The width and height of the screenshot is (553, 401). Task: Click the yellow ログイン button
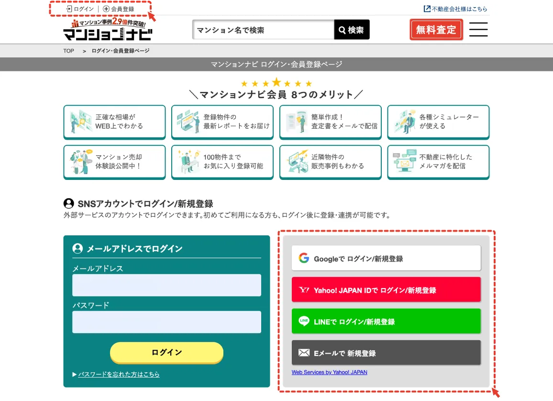(167, 352)
